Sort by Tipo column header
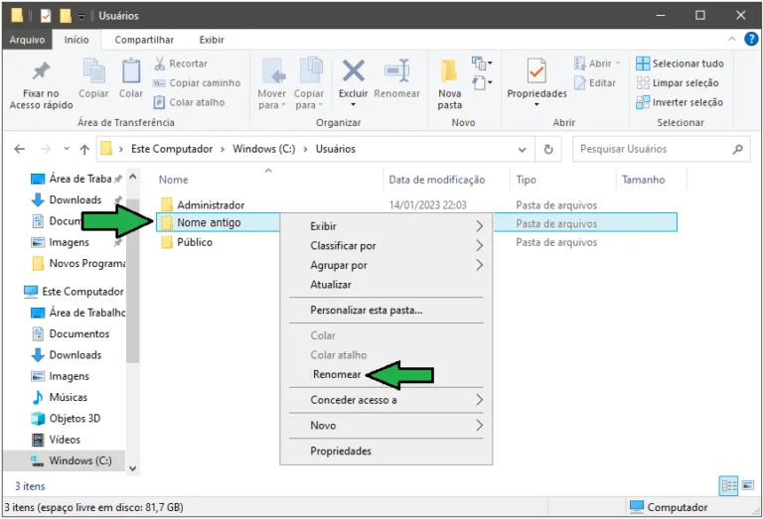The width and height of the screenshot is (763, 519). click(x=526, y=180)
